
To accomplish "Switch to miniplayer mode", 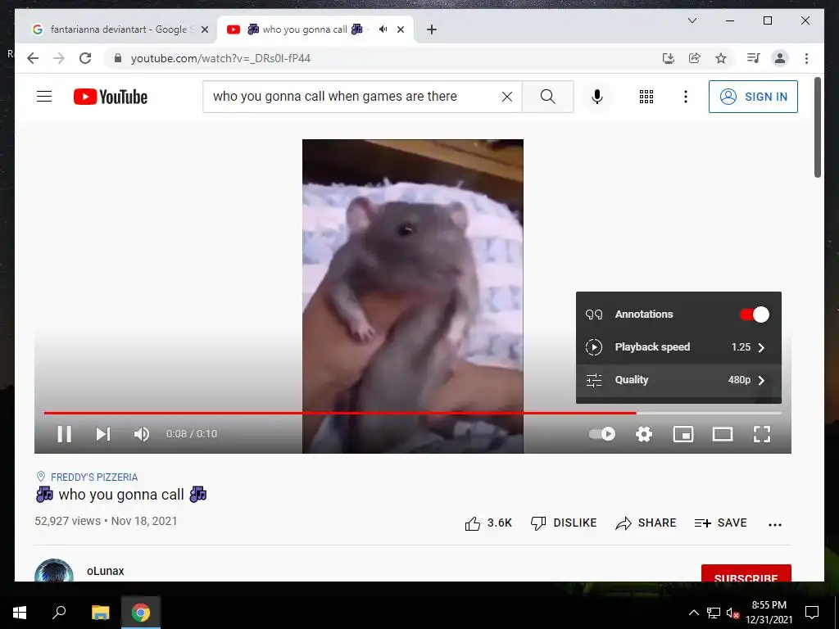I will 683,434.
